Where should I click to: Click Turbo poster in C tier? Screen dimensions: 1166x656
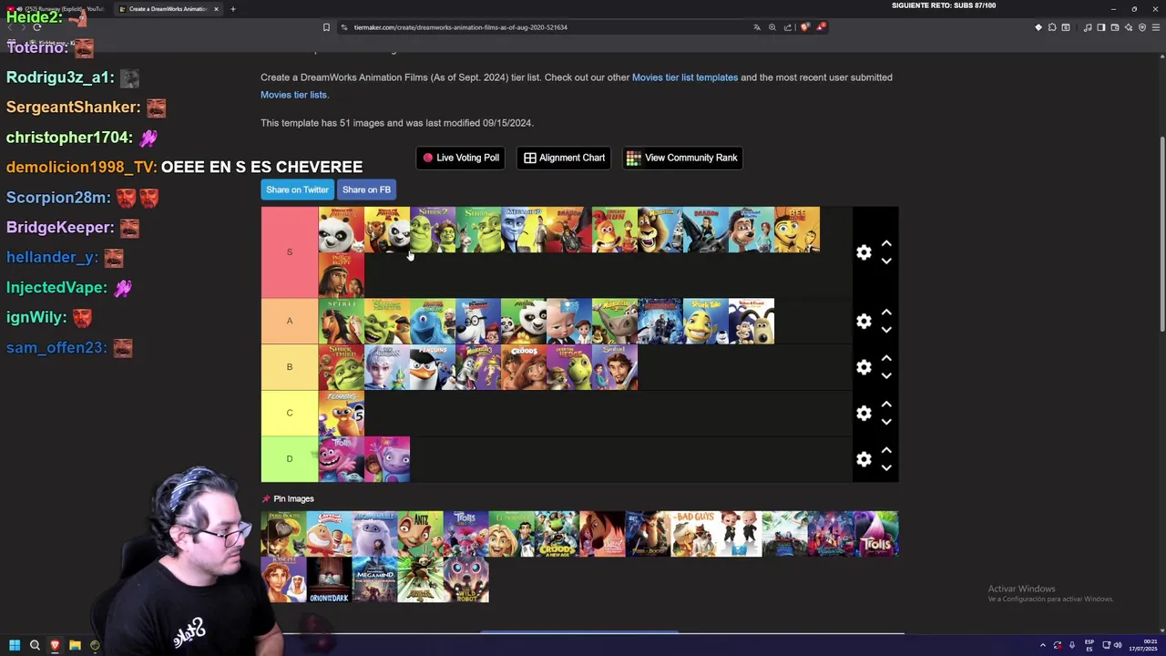point(342,413)
